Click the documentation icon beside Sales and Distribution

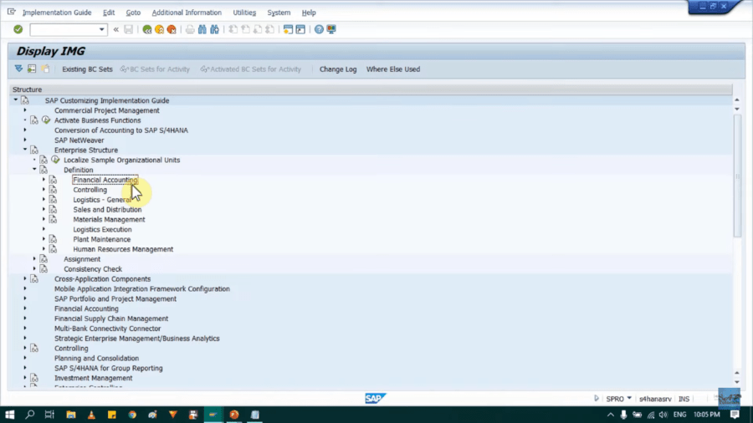(54, 210)
